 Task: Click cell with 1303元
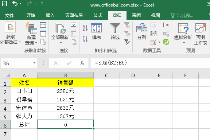[66, 116]
